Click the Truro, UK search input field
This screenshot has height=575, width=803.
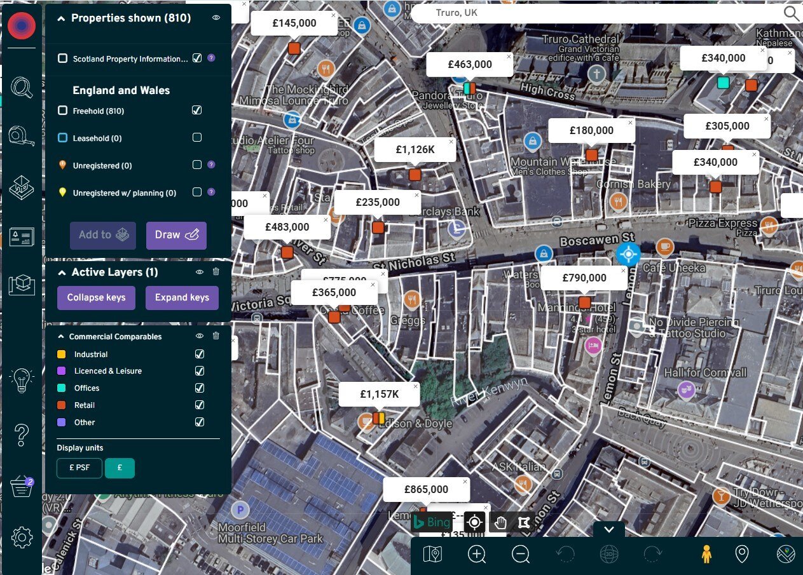572,13
